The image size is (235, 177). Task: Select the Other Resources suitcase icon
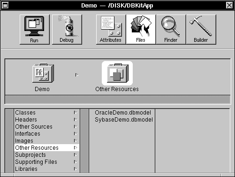117,73
